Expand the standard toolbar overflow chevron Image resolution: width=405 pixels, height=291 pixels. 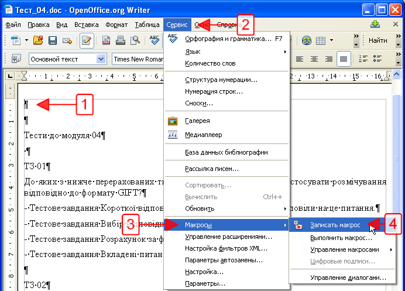(x=356, y=40)
